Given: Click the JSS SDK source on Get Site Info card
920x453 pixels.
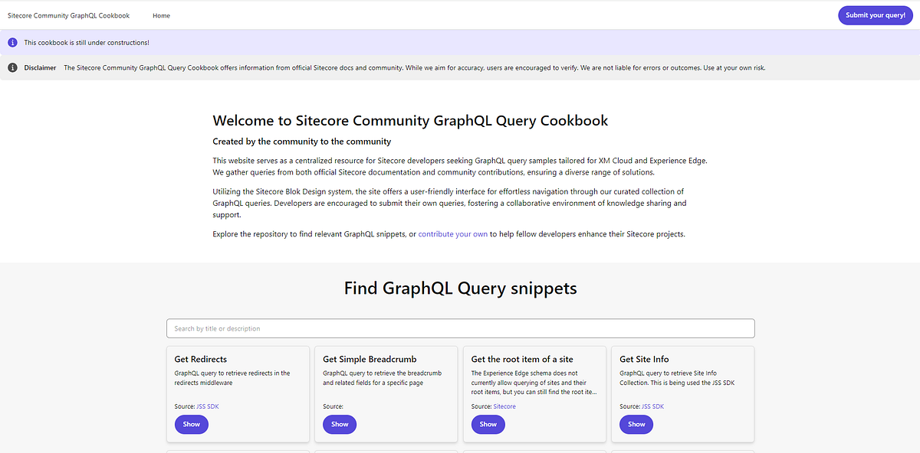Looking at the screenshot, I should tap(652, 406).
